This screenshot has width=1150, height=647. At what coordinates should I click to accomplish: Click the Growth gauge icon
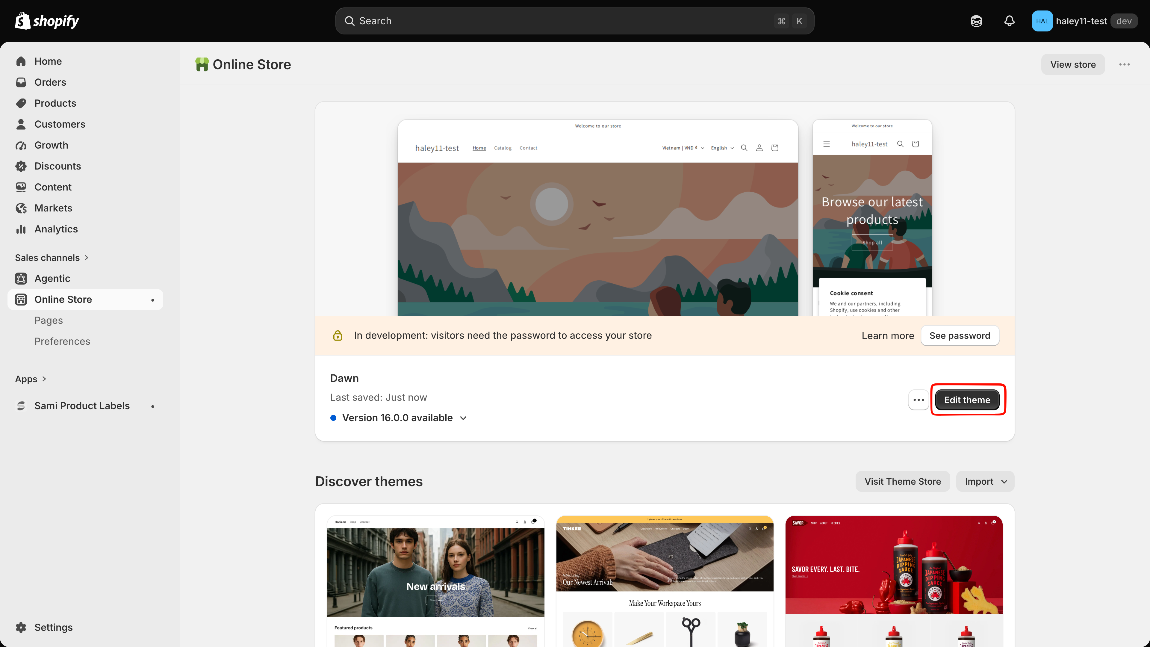tap(21, 145)
